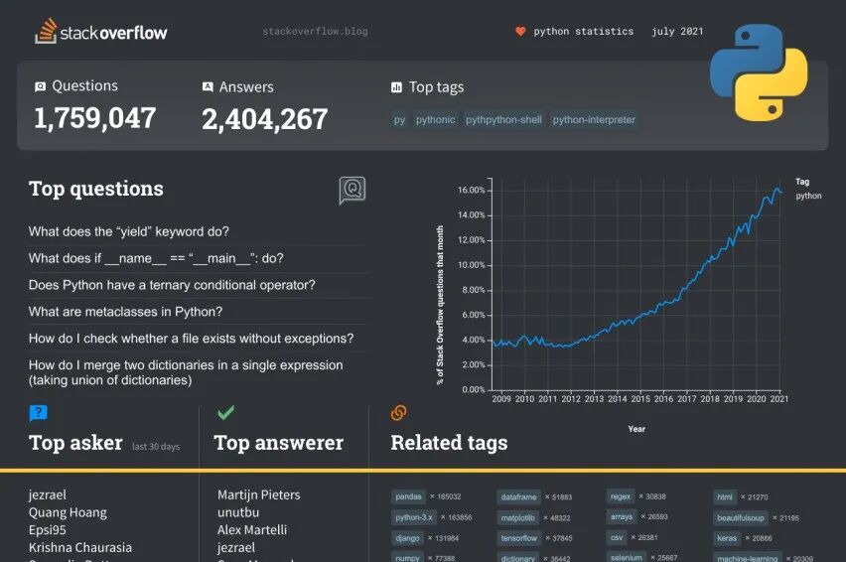Screen dimensions: 846x562
Task: Select the regex related tag
Action: click(x=621, y=496)
